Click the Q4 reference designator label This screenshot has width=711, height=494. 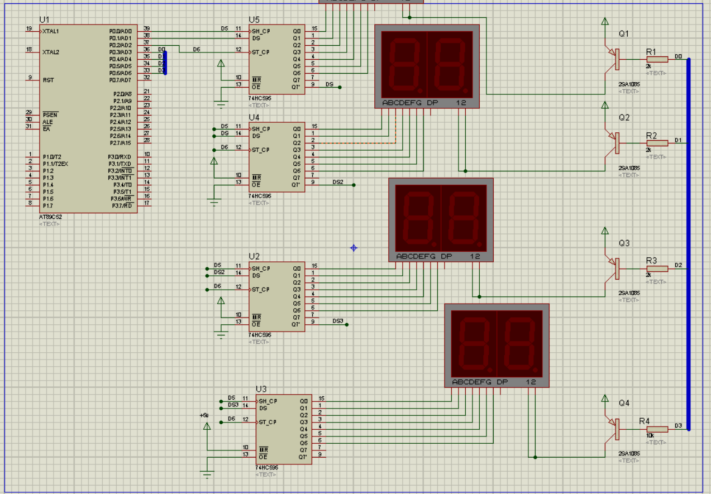point(624,403)
